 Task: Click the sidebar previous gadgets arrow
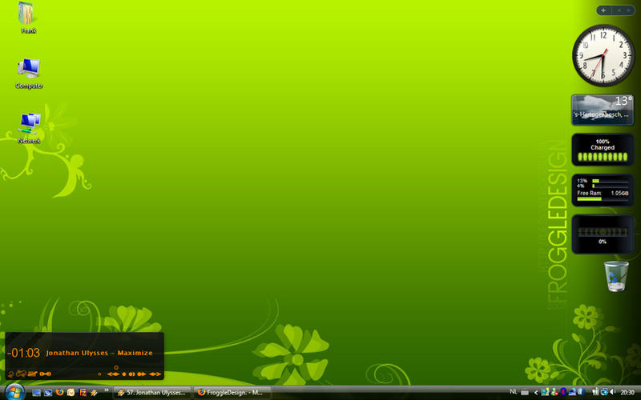[x=619, y=10]
